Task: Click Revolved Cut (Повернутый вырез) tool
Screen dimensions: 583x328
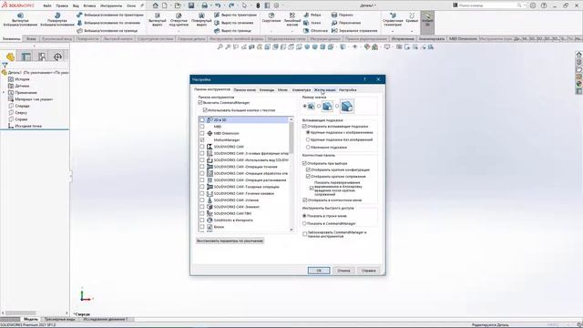Action: coord(201,20)
